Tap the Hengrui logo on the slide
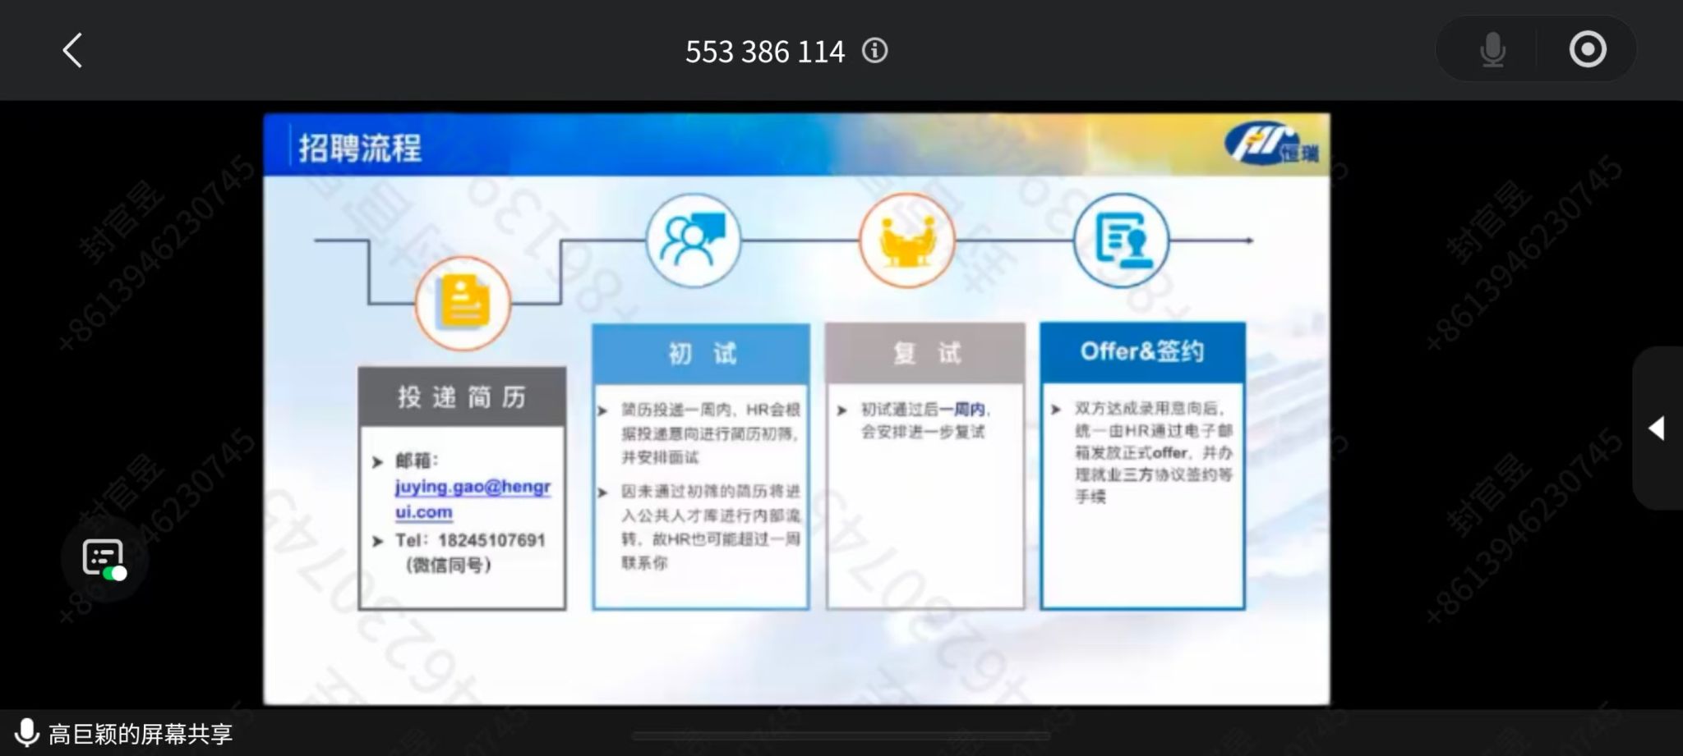1683x756 pixels. pyautogui.click(x=1272, y=144)
